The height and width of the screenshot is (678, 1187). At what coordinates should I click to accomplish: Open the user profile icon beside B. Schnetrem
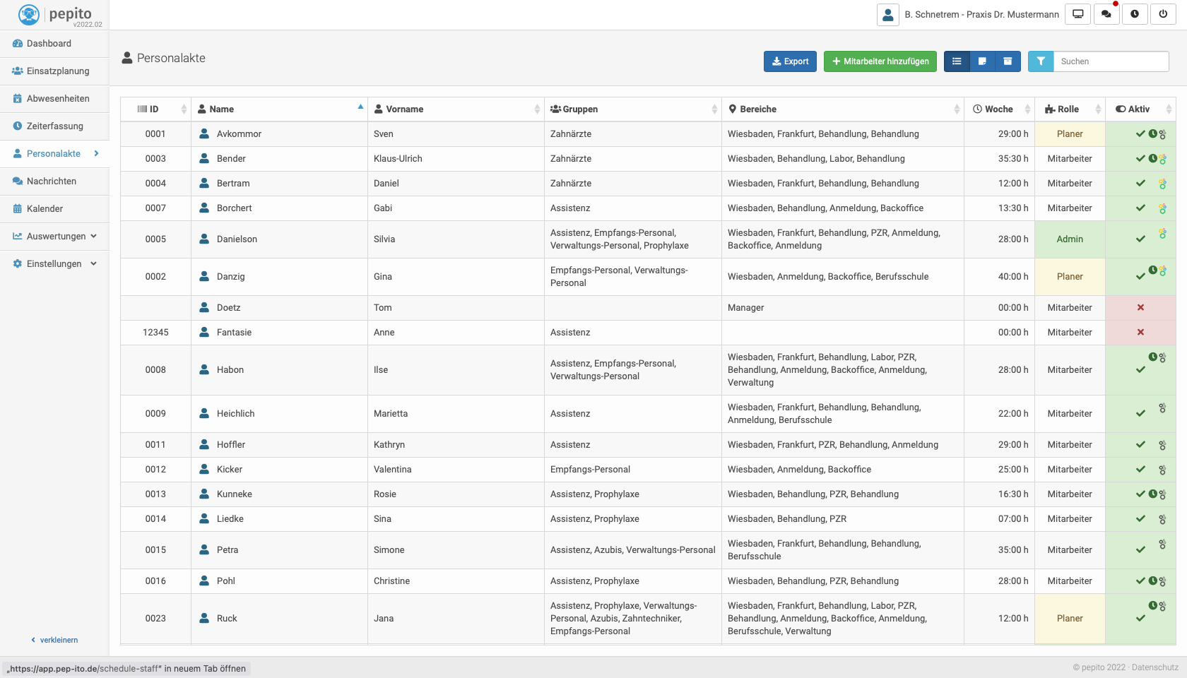point(888,14)
